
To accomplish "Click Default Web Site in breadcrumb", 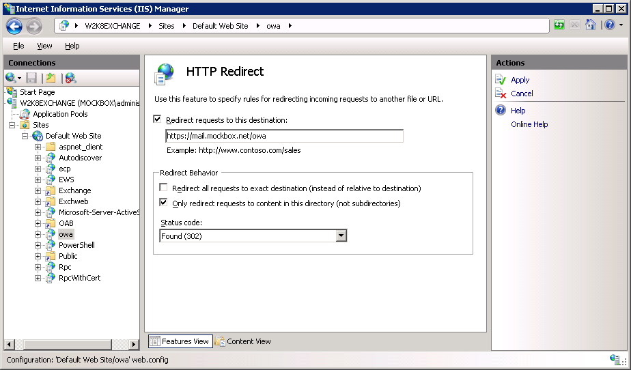I will click(x=220, y=26).
